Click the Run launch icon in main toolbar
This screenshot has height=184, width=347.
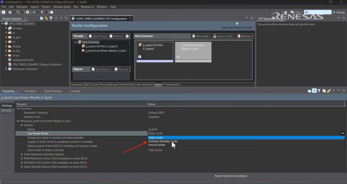coord(42,12)
